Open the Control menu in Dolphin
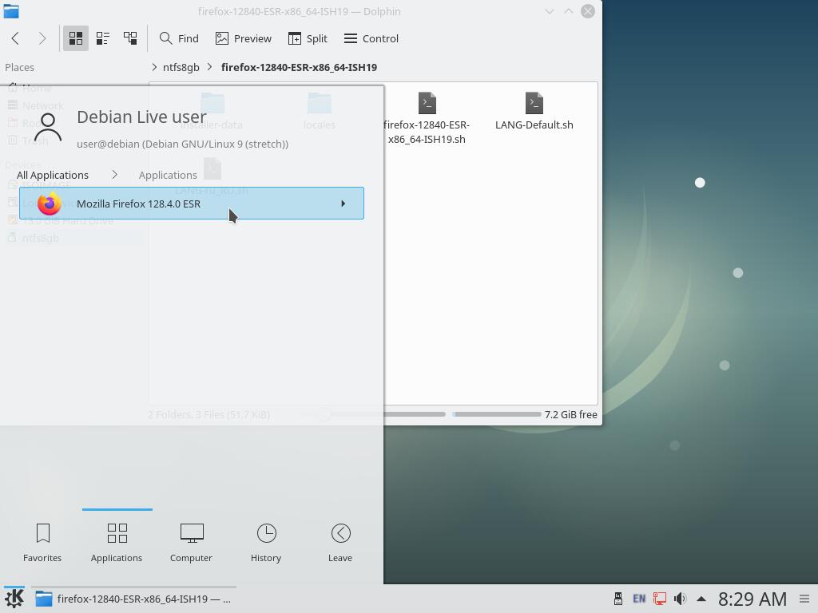818x613 pixels. click(x=371, y=38)
